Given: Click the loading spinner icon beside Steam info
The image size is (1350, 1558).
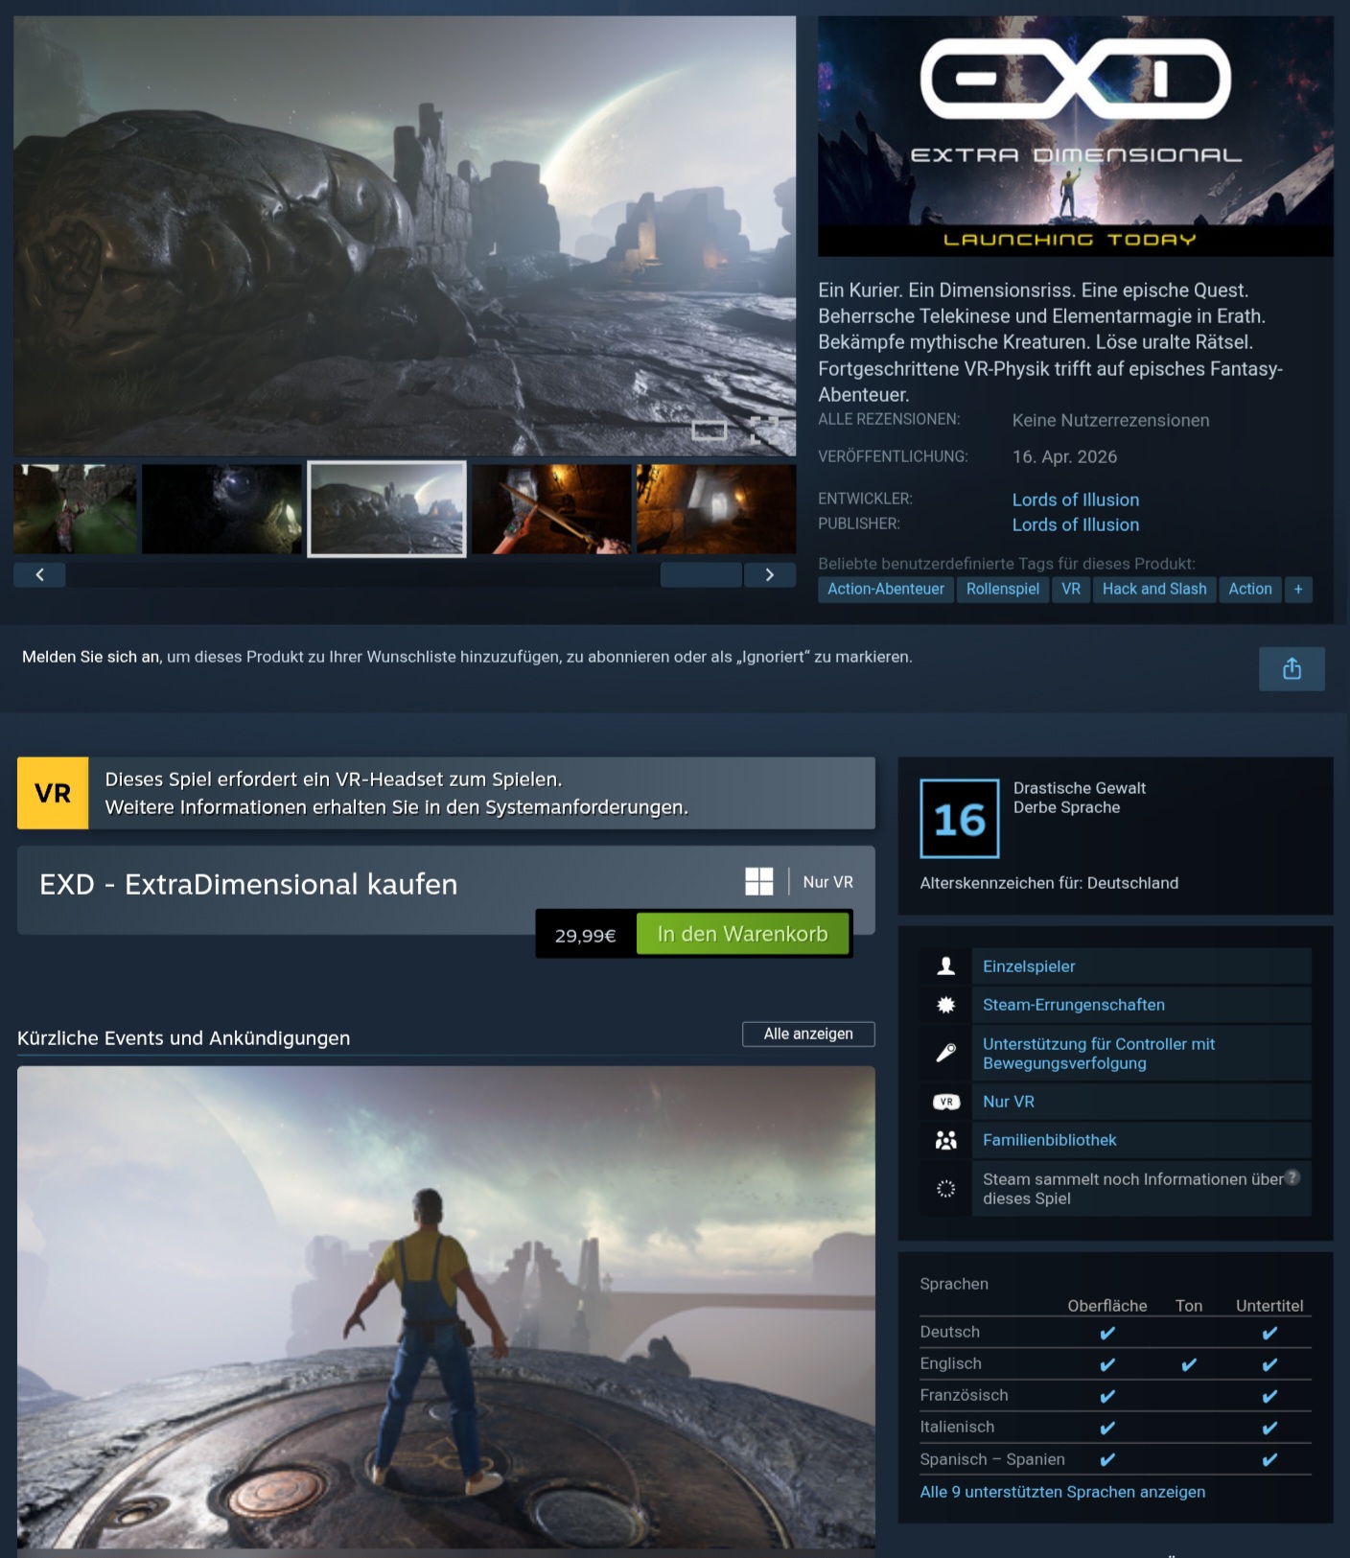Looking at the screenshot, I should [x=946, y=1189].
